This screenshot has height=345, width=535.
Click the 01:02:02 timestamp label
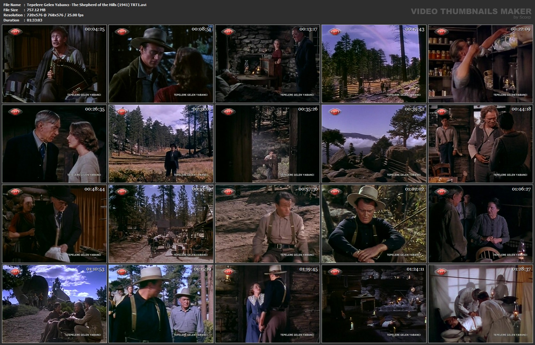click(x=414, y=189)
